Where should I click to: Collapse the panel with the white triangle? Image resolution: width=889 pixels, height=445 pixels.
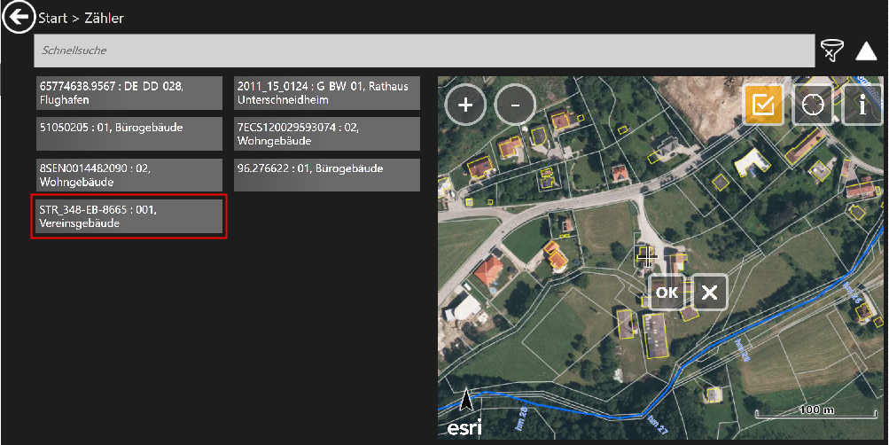tap(866, 51)
